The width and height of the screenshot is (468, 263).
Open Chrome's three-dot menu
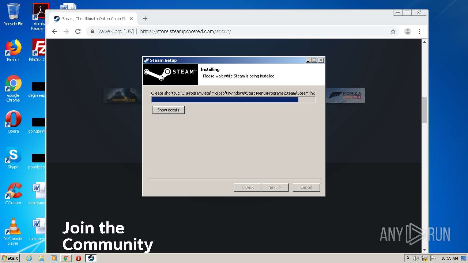(419, 31)
